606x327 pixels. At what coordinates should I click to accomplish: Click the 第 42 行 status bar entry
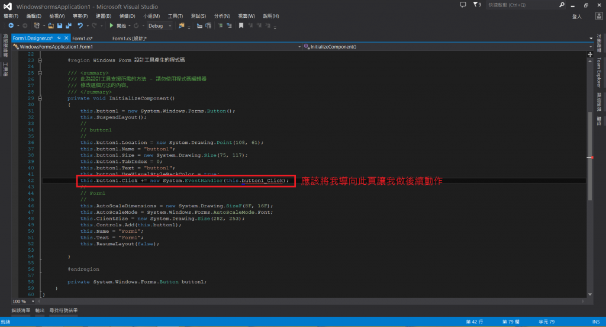(x=474, y=322)
